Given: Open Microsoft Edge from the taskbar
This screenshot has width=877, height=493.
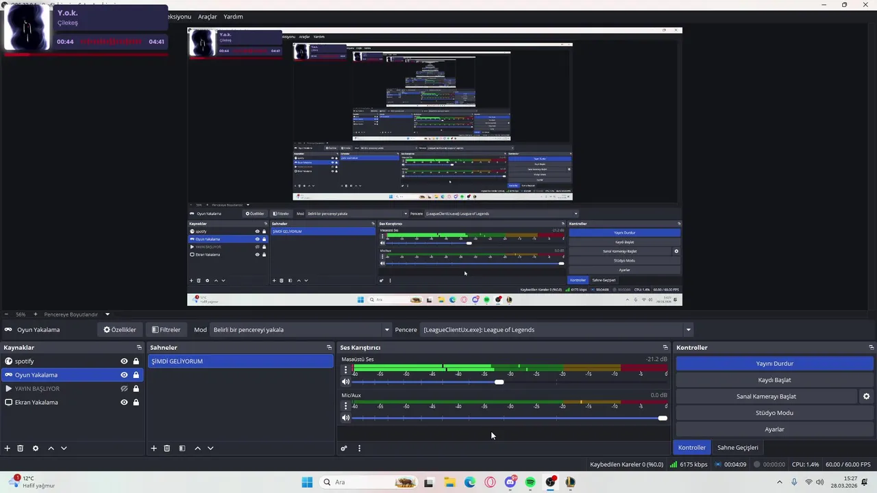Looking at the screenshot, I should [470, 482].
